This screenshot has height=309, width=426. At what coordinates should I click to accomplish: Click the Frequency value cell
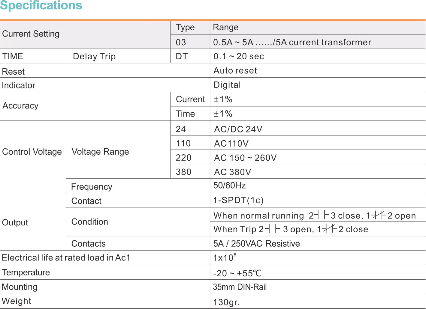[x=229, y=186]
